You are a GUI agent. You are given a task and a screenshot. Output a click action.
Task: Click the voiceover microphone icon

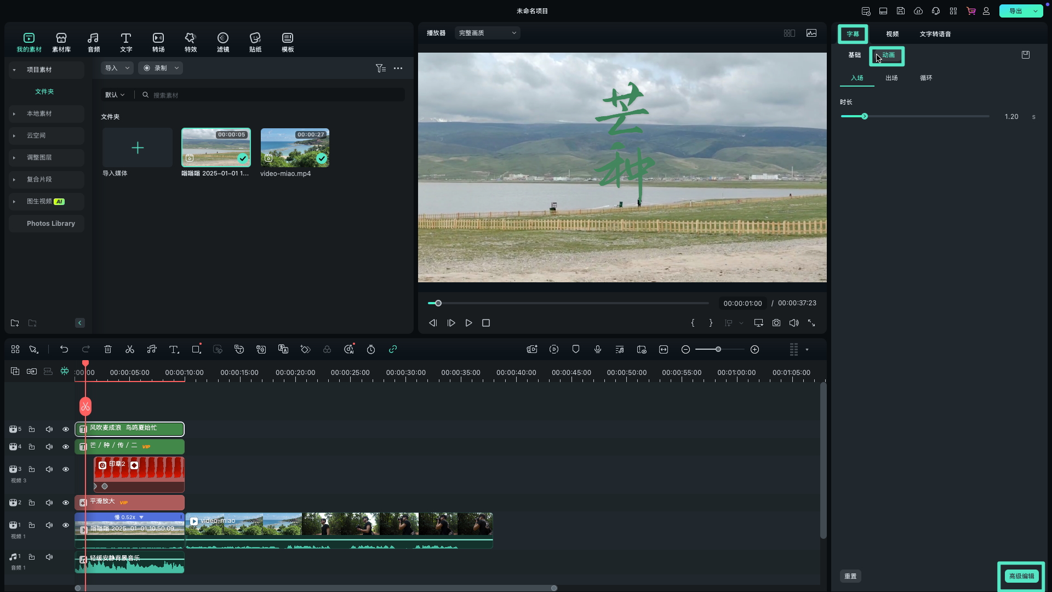pyautogui.click(x=598, y=350)
